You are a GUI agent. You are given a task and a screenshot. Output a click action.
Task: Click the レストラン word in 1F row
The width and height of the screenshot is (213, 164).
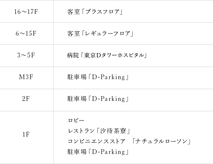point(81,131)
